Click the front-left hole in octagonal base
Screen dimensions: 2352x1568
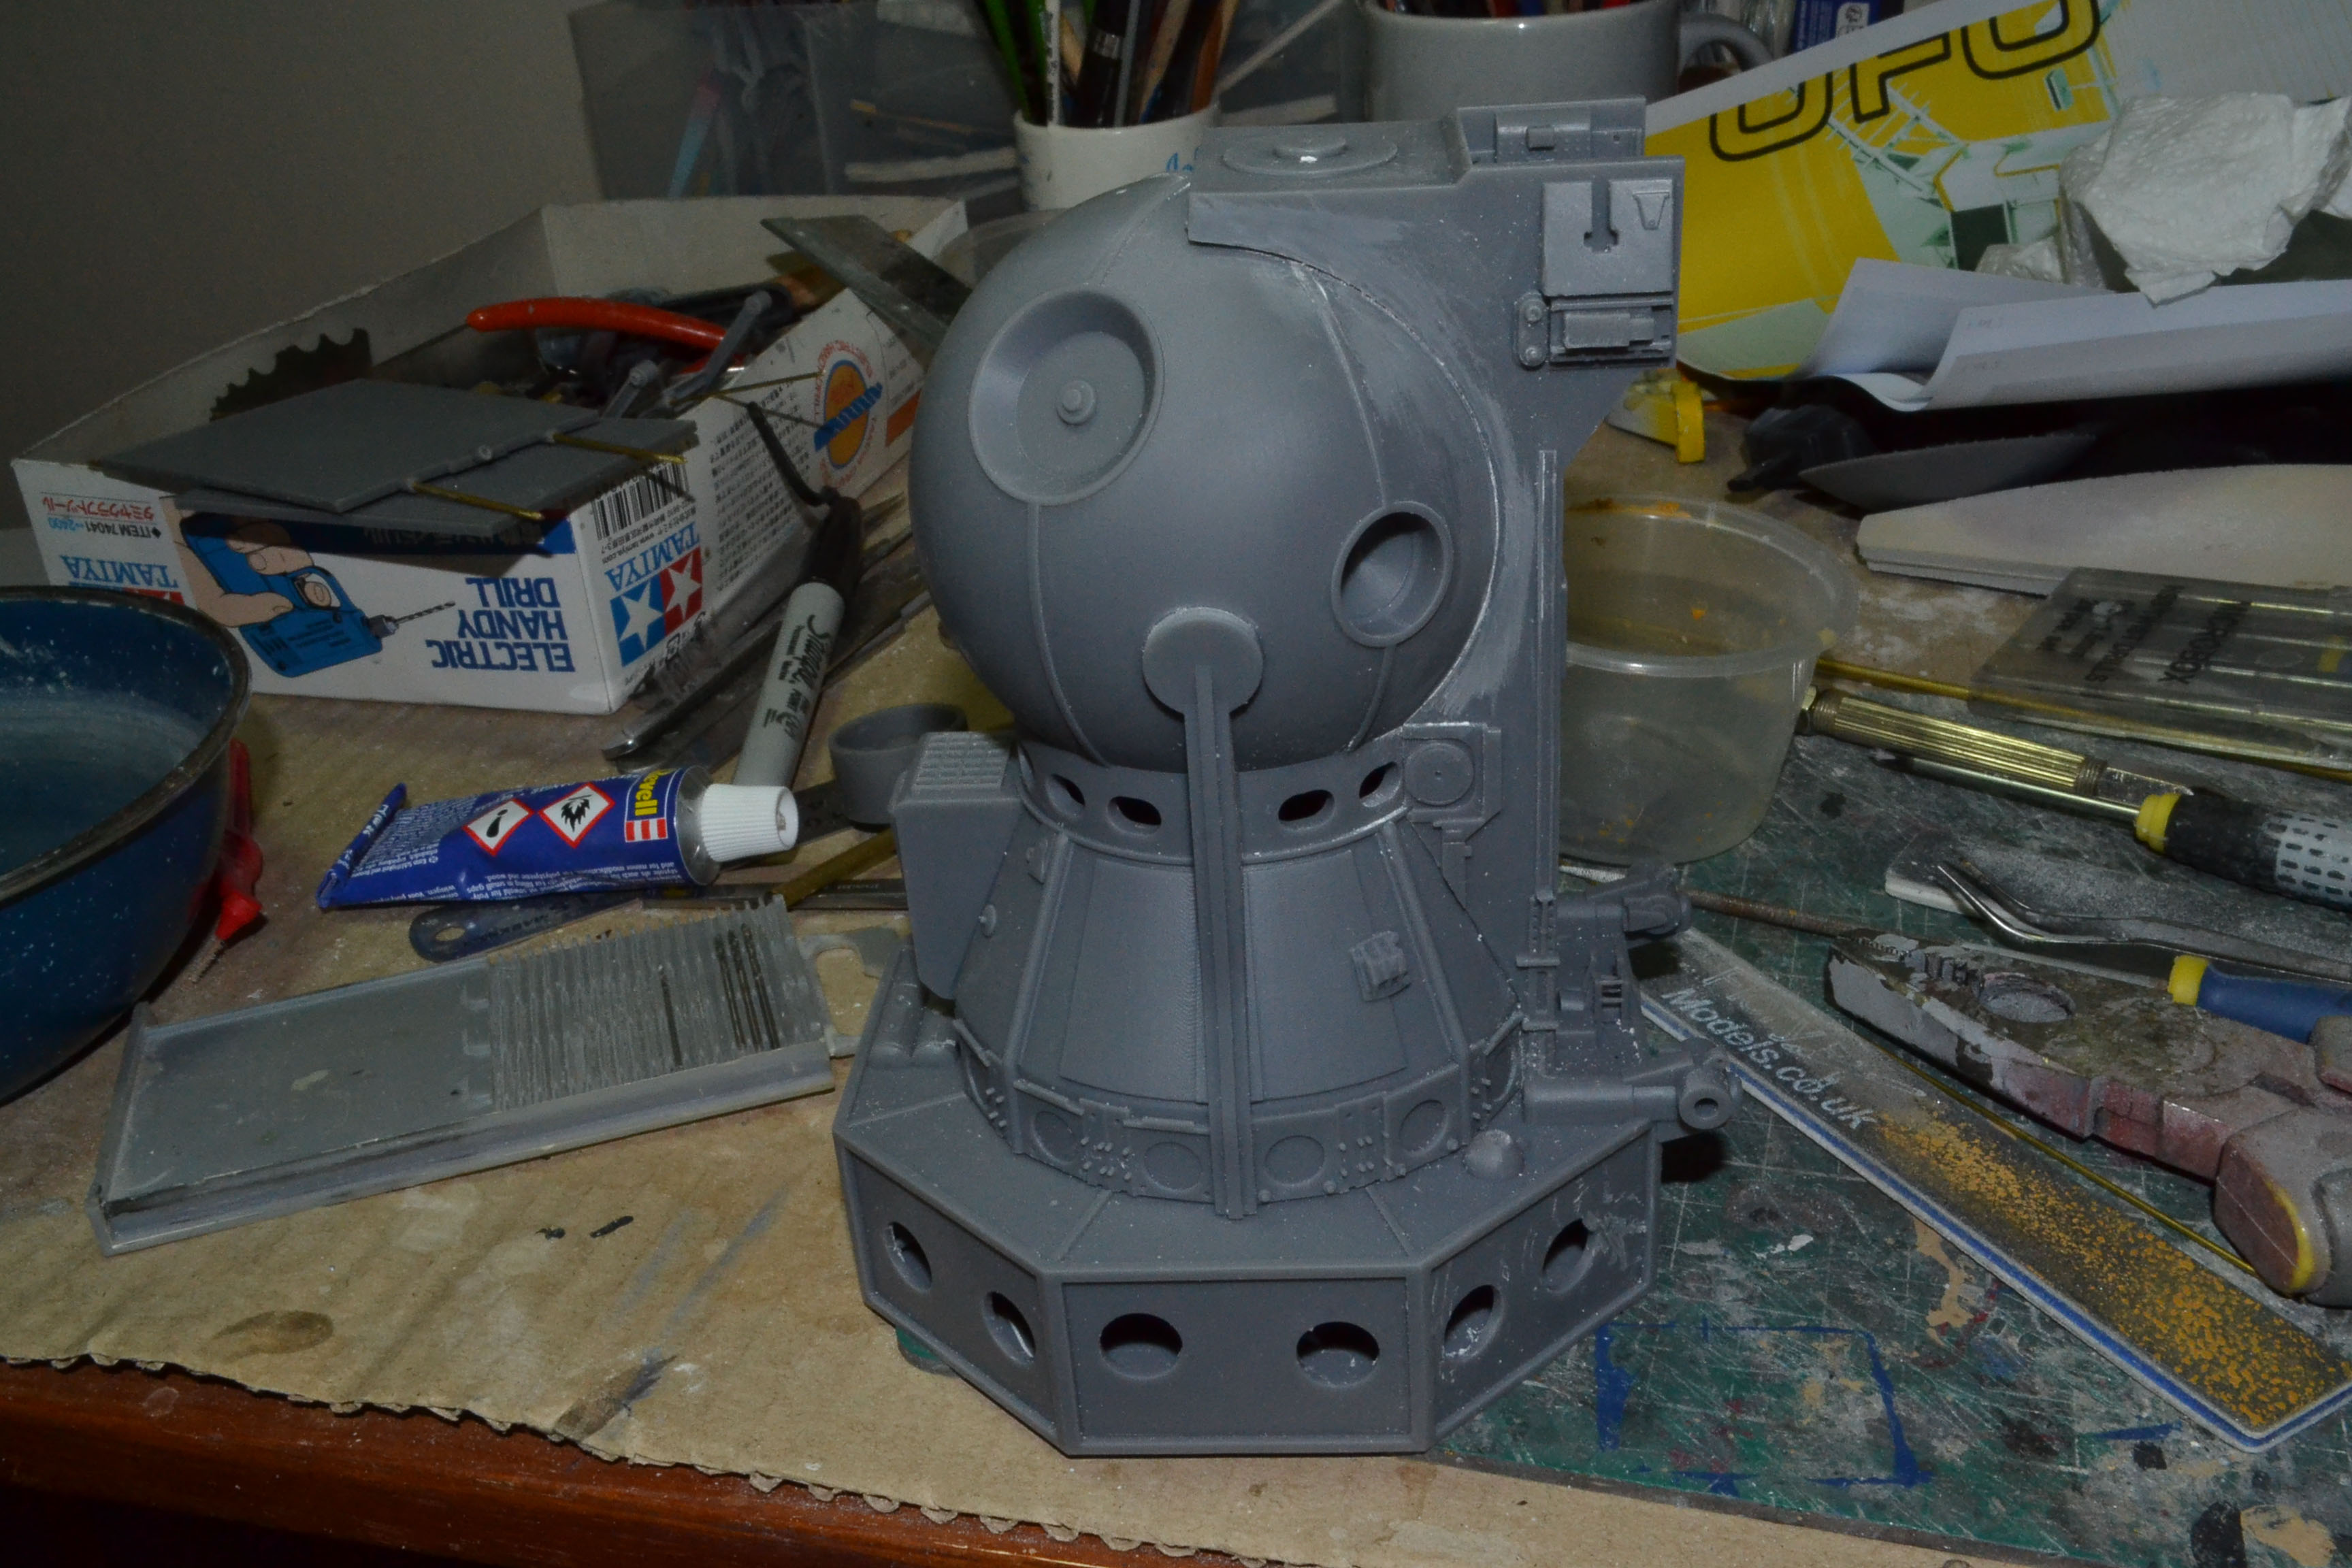pyautogui.click(x=1141, y=1346)
